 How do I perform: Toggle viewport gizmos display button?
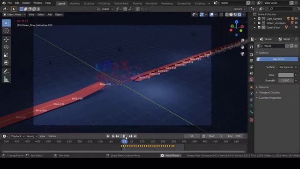(x=202, y=15)
